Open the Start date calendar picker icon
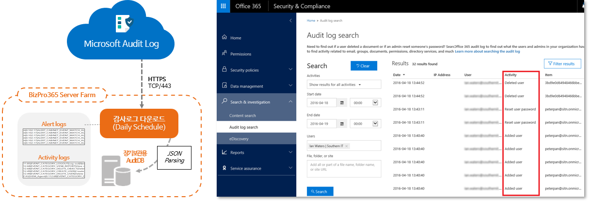This screenshot has width=589, height=202. (x=342, y=102)
